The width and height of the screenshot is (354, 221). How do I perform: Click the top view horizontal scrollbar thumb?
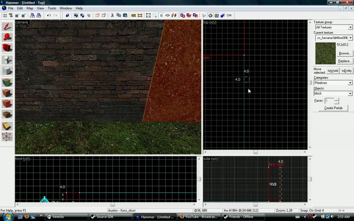256,152
